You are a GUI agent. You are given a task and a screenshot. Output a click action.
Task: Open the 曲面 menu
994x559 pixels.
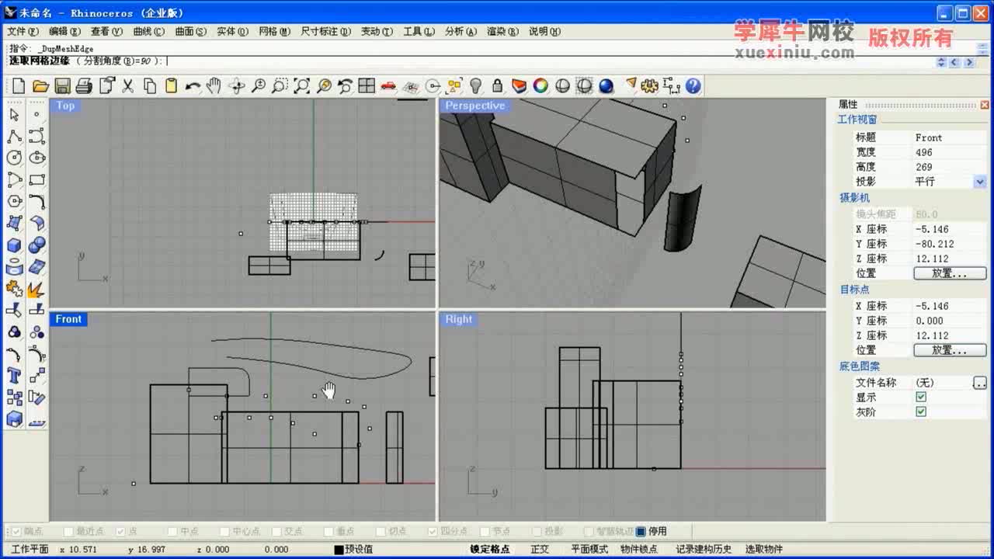190,32
